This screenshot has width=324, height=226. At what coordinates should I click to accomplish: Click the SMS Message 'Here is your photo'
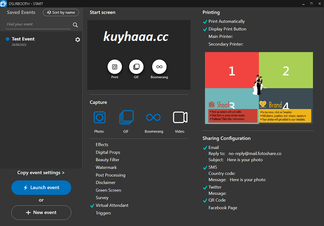pyautogui.click(x=247, y=180)
